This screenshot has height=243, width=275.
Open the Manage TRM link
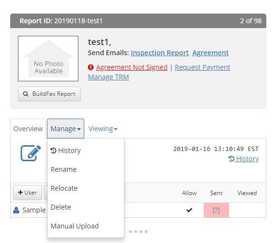pyautogui.click(x=108, y=77)
